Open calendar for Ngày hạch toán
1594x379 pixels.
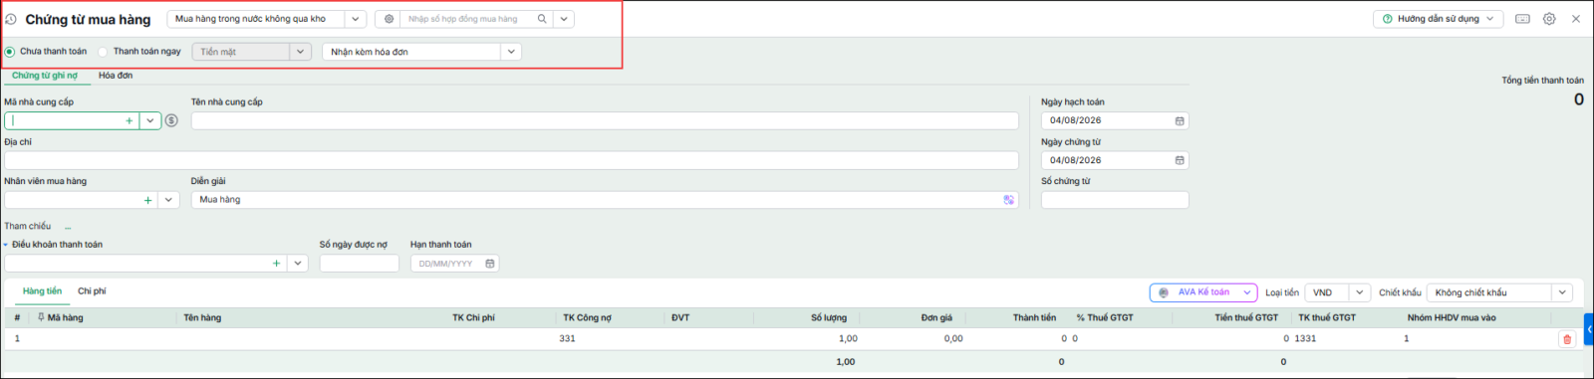click(1180, 120)
